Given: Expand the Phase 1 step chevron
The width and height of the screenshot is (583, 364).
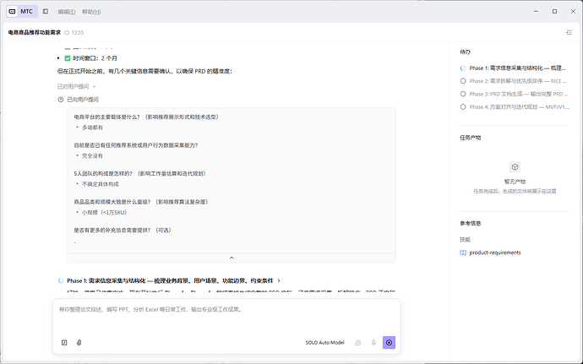Looking at the screenshot, I should click(x=279, y=280).
